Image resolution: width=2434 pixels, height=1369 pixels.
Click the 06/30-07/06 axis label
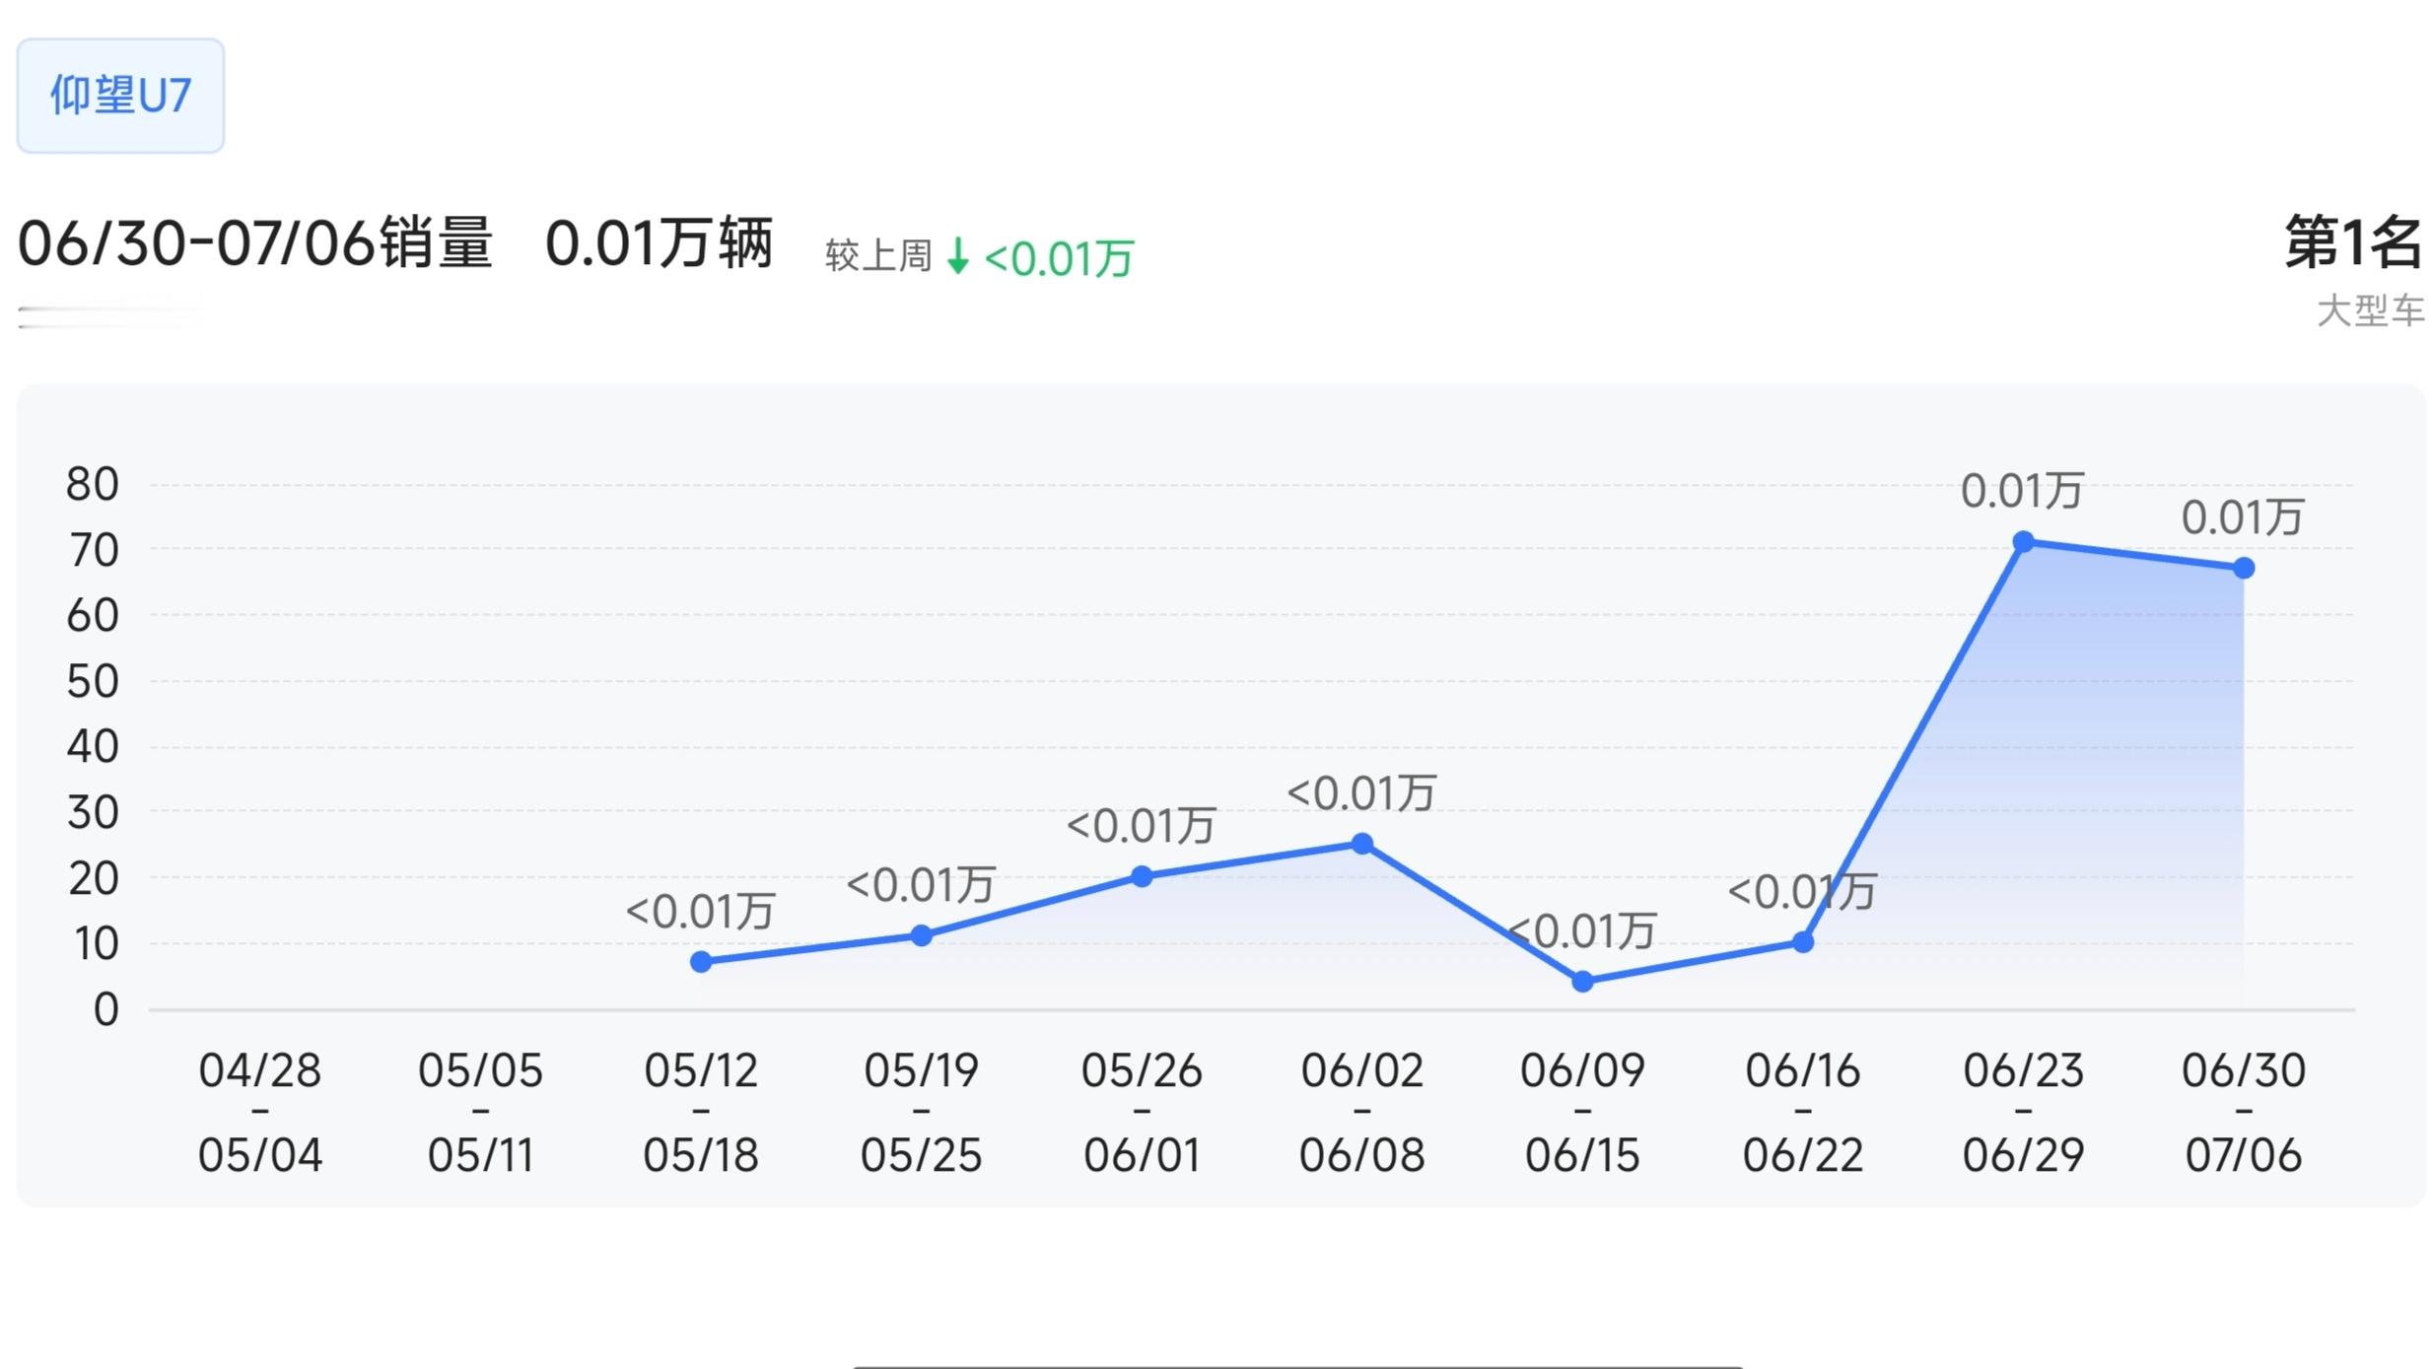[x=2244, y=1112]
